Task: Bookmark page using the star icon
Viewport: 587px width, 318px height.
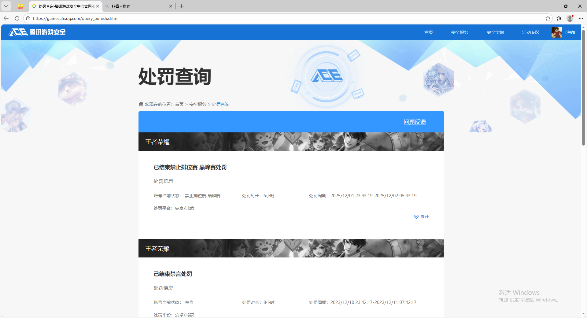Action: pyautogui.click(x=548, y=18)
